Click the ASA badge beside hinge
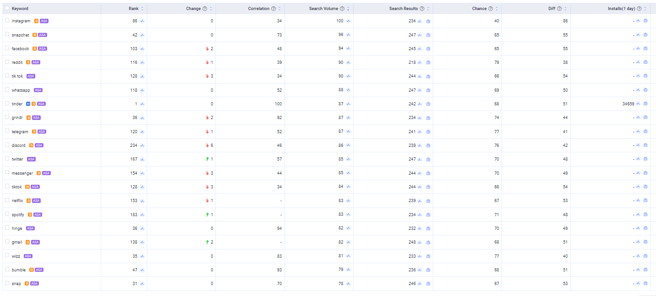The width and height of the screenshot is (656, 296). point(30,228)
